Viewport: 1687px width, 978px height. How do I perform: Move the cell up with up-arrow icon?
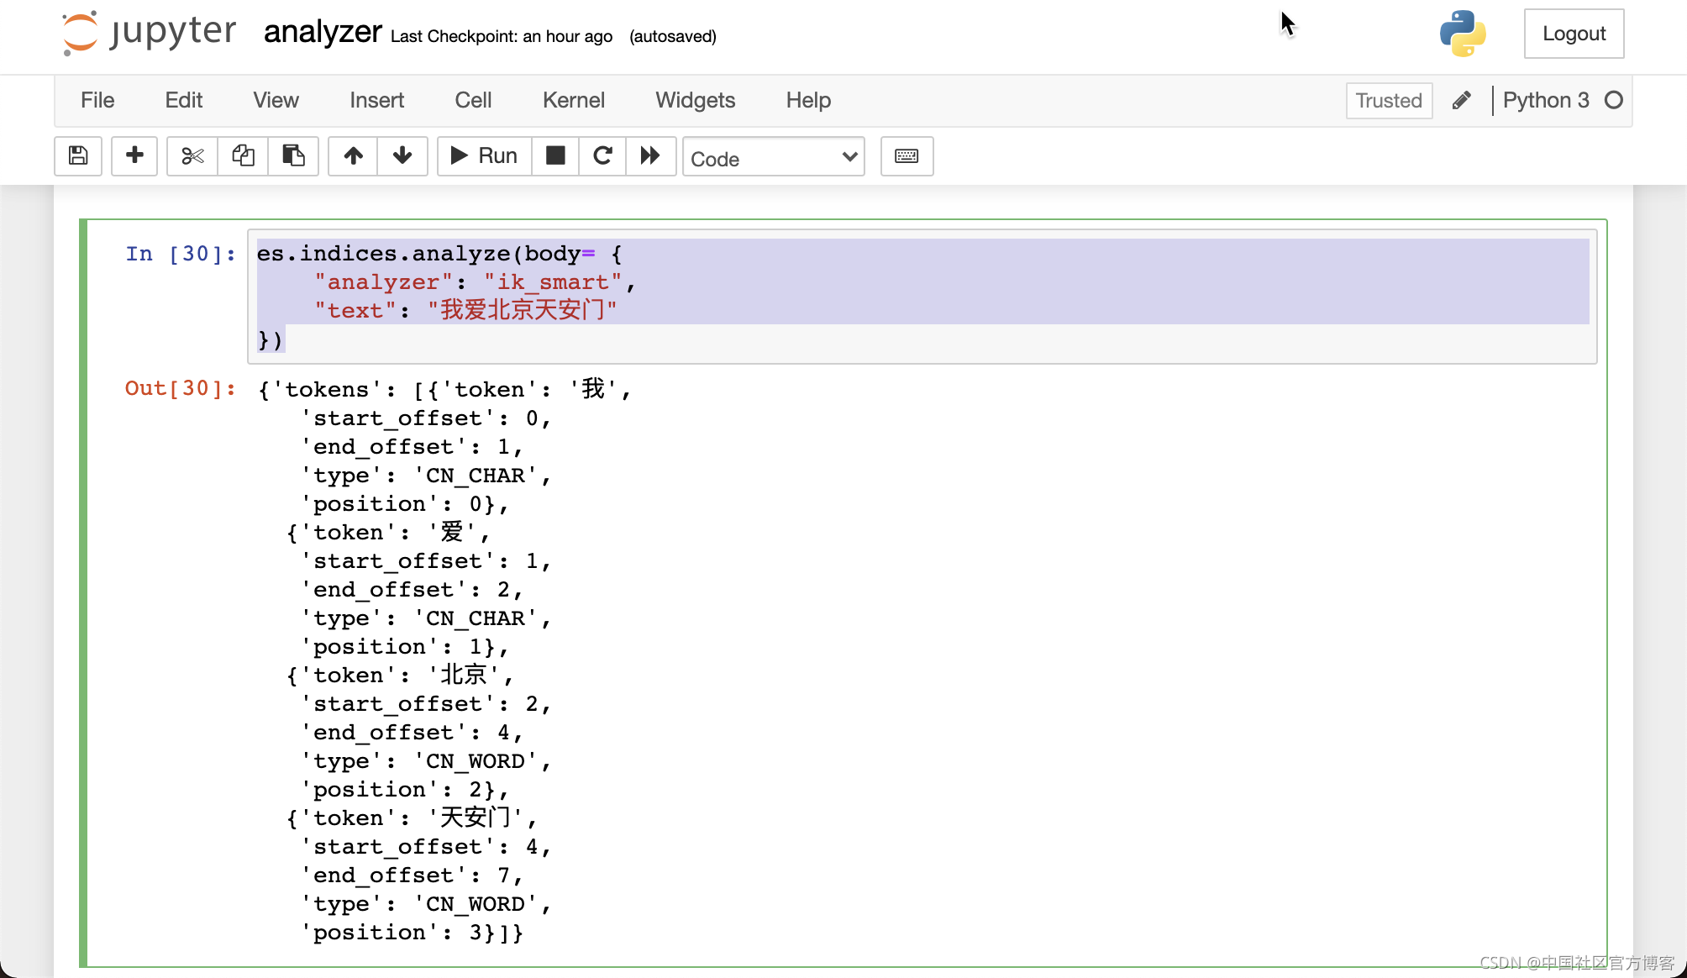point(352,156)
